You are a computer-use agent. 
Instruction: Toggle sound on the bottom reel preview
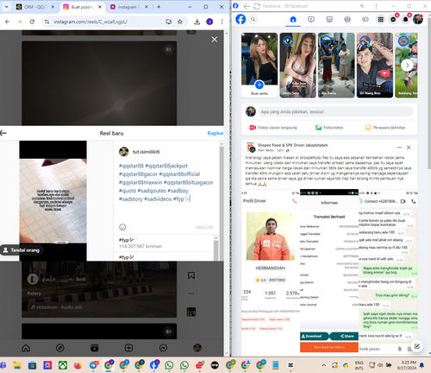coord(168,332)
